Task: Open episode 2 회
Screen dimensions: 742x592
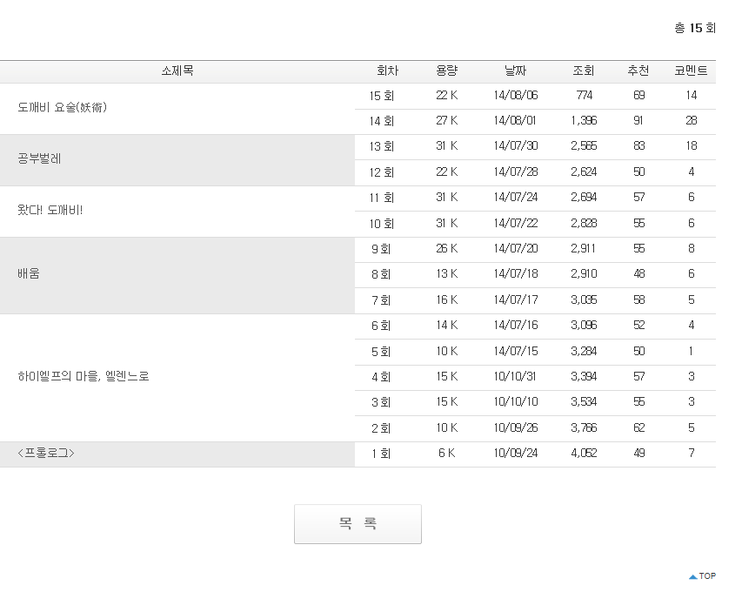Action: [x=382, y=428]
